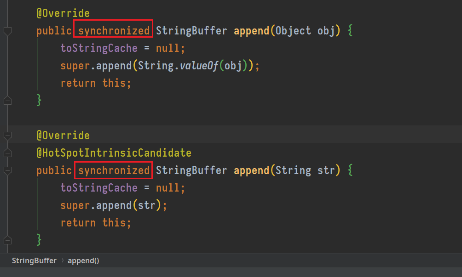Click the append(String str) method name
The width and height of the screenshot is (462, 277).
click(x=251, y=170)
